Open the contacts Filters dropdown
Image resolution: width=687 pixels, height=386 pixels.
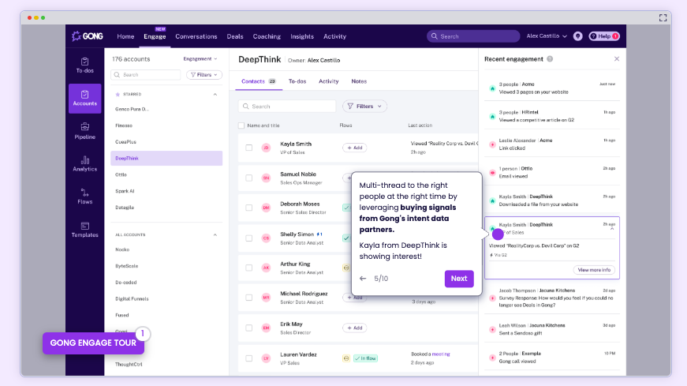pos(364,106)
